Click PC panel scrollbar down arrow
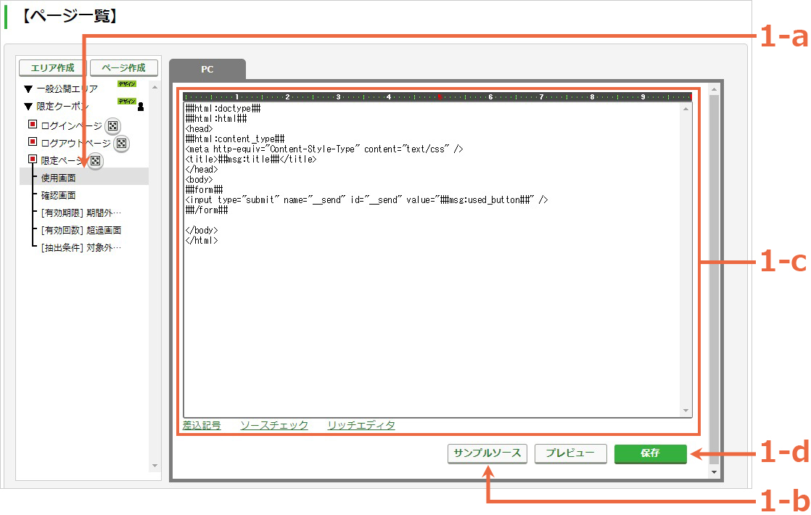This screenshot has width=811, height=515. 715,472
